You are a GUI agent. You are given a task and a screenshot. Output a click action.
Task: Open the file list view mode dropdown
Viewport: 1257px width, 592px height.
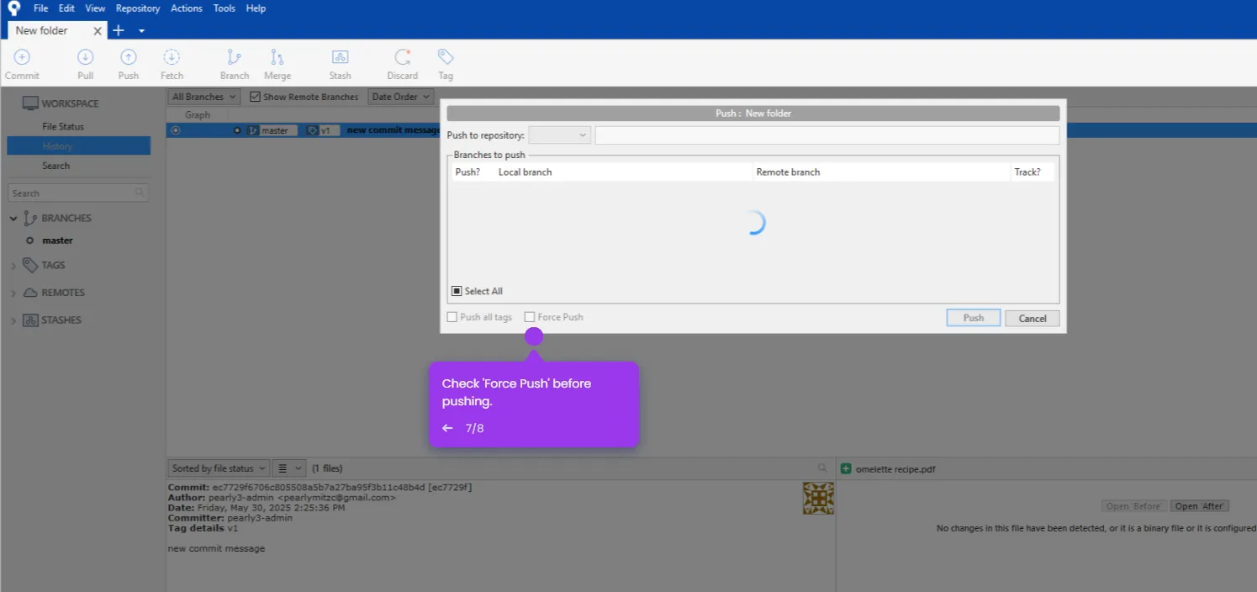pyautogui.click(x=290, y=468)
